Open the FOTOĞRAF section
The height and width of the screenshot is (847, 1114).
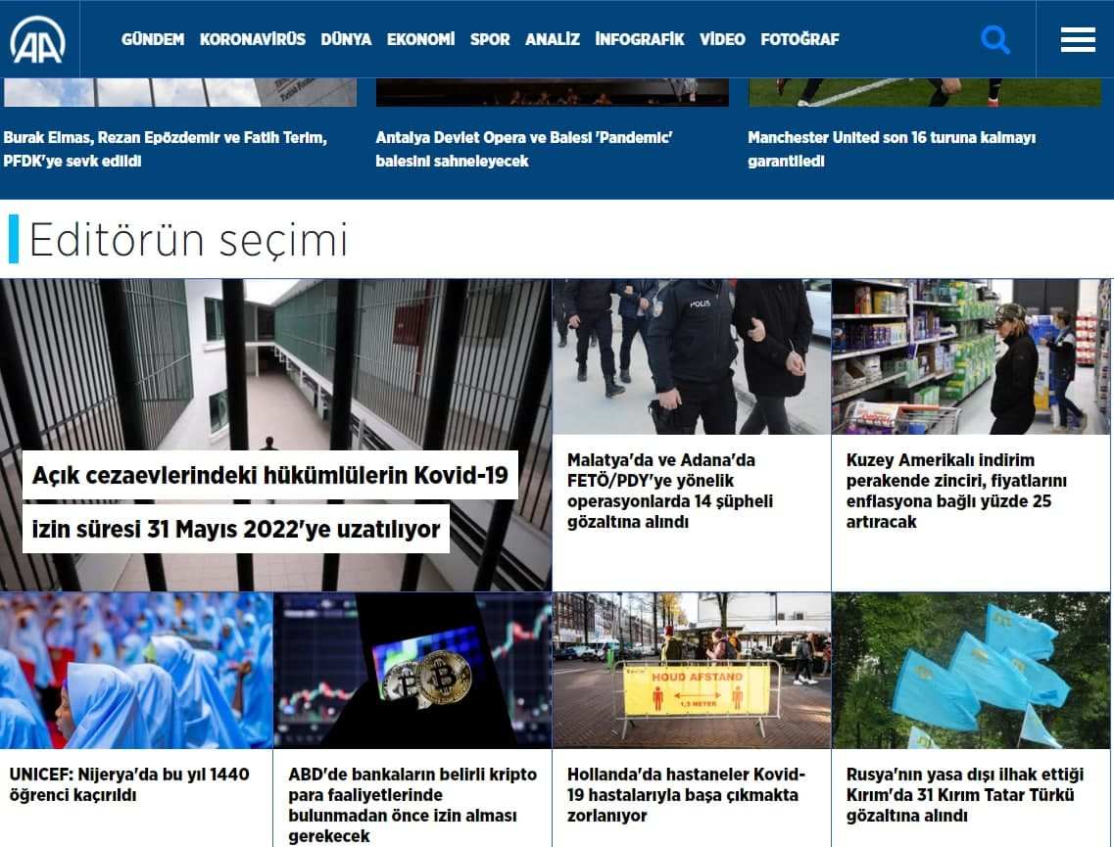pos(799,39)
